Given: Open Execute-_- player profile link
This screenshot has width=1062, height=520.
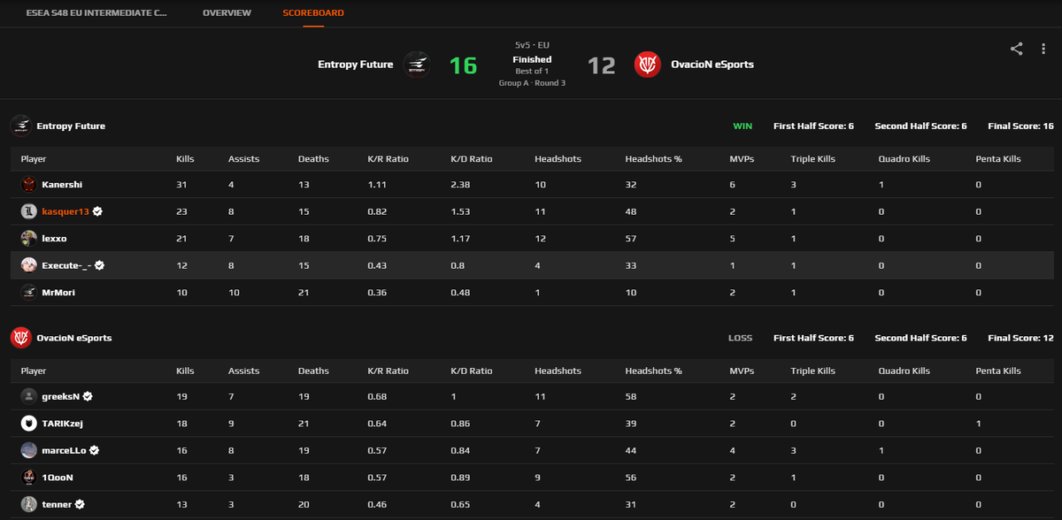Looking at the screenshot, I should pos(67,265).
